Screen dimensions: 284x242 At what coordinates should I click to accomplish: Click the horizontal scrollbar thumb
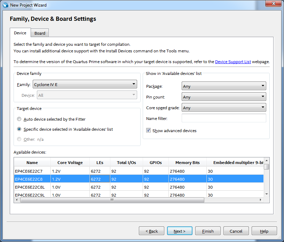pos(112,200)
